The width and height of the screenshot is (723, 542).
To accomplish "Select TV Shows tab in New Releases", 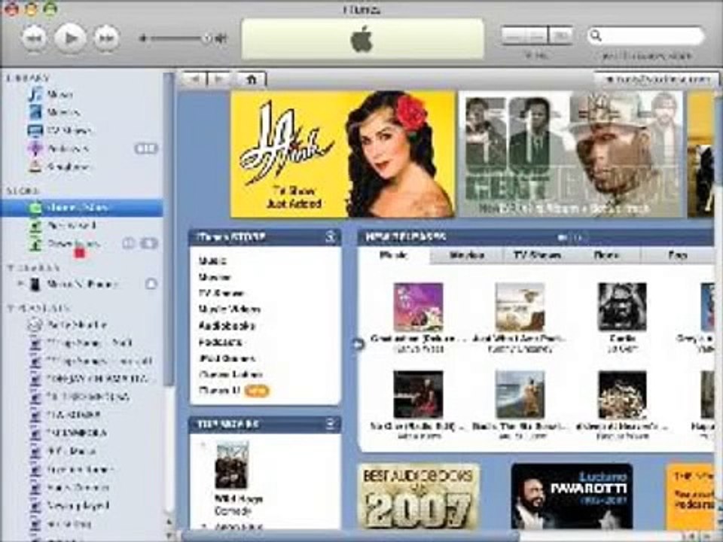I will (537, 255).
